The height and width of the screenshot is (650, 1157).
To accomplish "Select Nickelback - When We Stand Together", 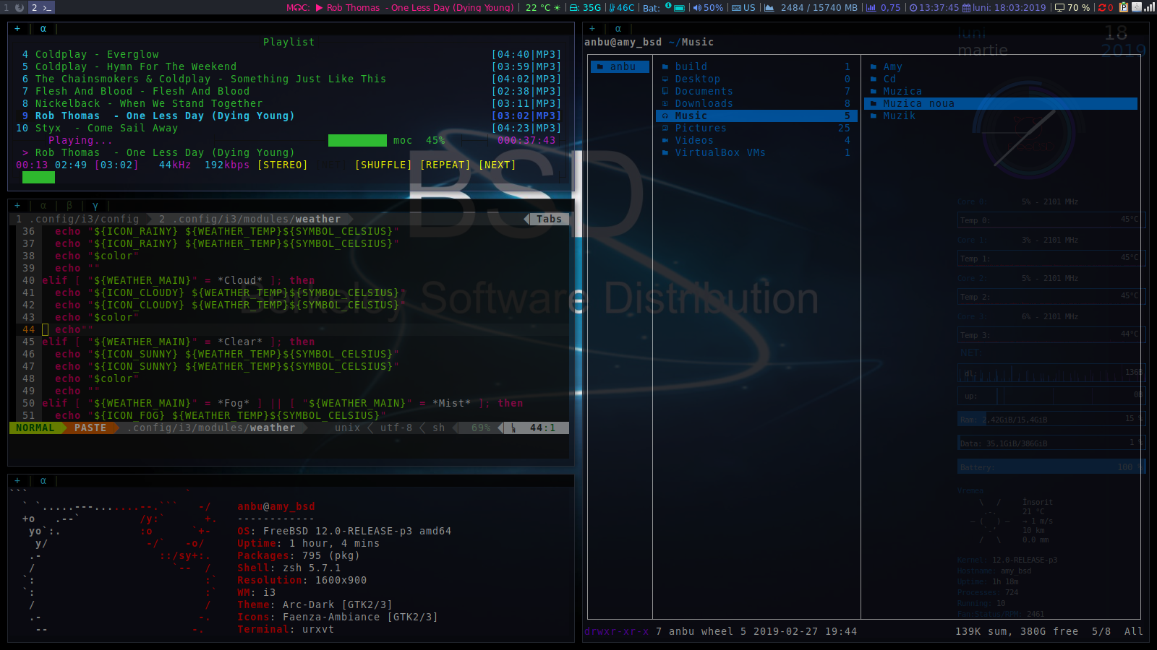I will pos(149,103).
